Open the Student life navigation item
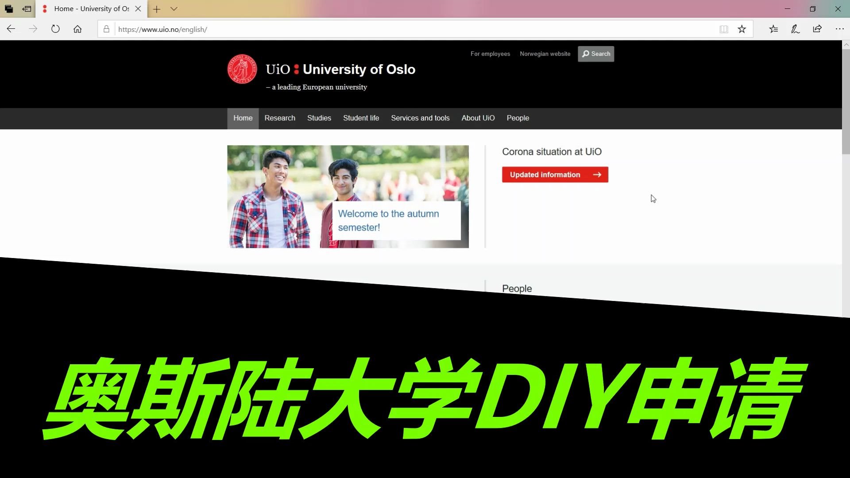This screenshot has width=850, height=478. (x=361, y=118)
